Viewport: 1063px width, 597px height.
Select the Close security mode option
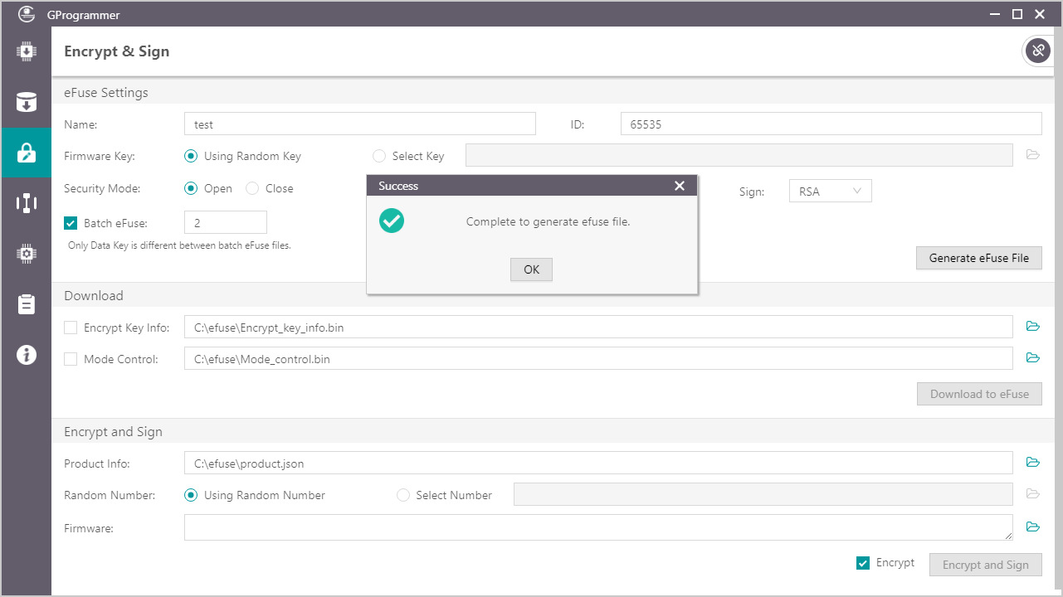pyautogui.click(x=252, y=188)
